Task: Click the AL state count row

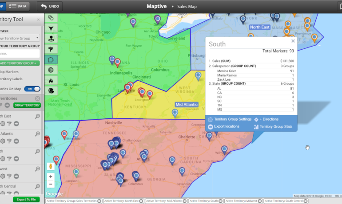Action: point(255,89)
